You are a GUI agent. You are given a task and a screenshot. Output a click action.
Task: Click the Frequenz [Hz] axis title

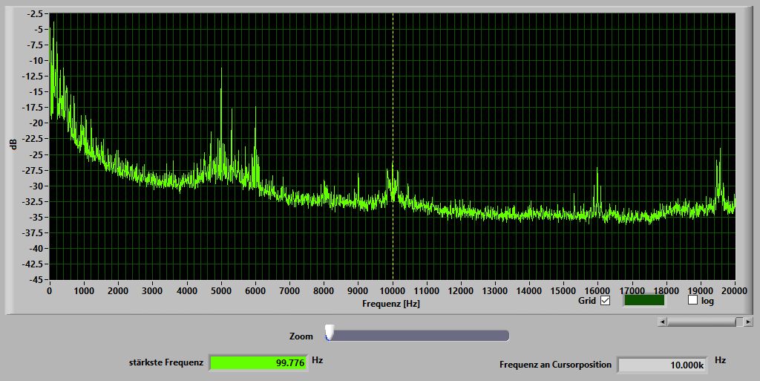click(391, 304)
